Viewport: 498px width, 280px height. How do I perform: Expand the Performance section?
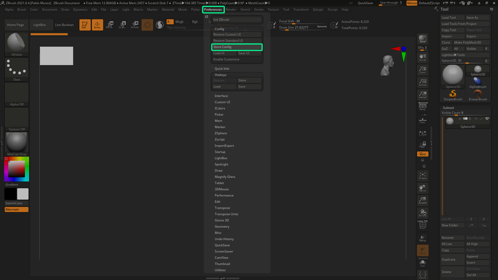[224, 195]
